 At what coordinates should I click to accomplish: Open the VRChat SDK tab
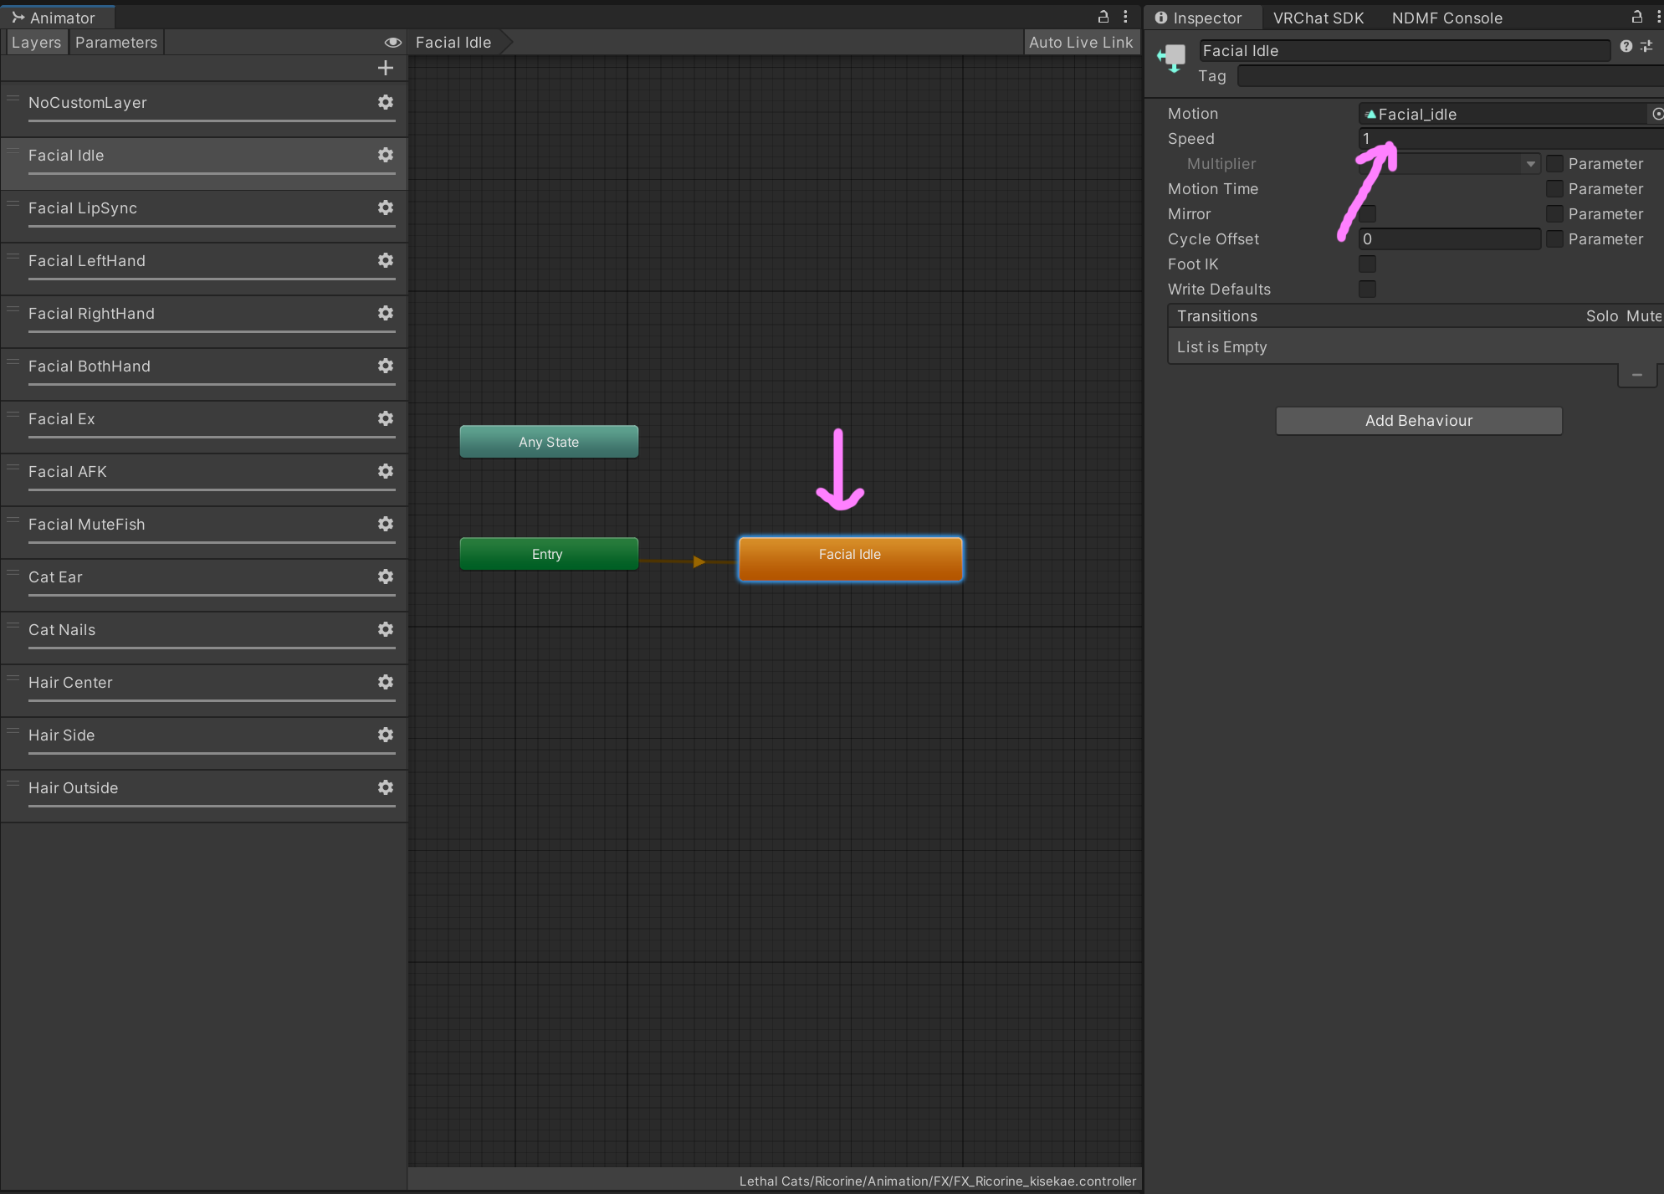coord(1318,18)
